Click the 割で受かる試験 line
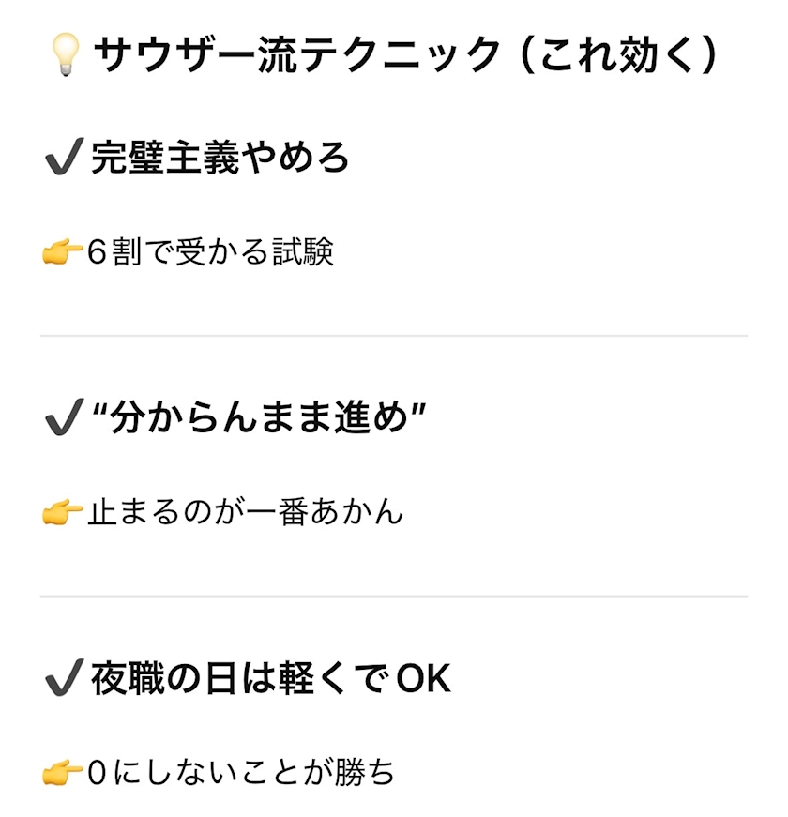 (x=223, y=253)
